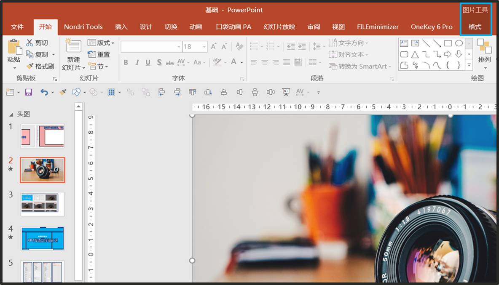Open the 格式 picture format tab
Viewport: 499px width, 285px height.
[475, 27]
